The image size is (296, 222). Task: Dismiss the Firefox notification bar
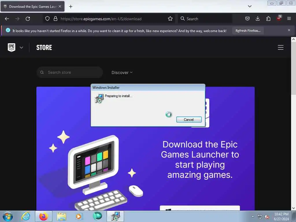[x=289, y=30]
